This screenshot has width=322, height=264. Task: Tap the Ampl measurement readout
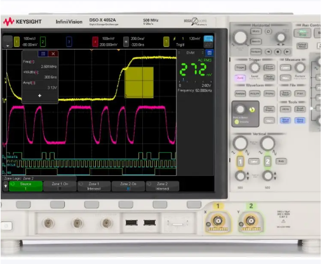(x=40, y=85)
